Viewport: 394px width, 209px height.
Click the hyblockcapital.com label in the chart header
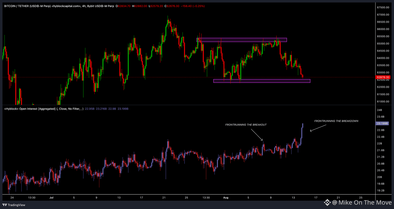pos(66,6)
